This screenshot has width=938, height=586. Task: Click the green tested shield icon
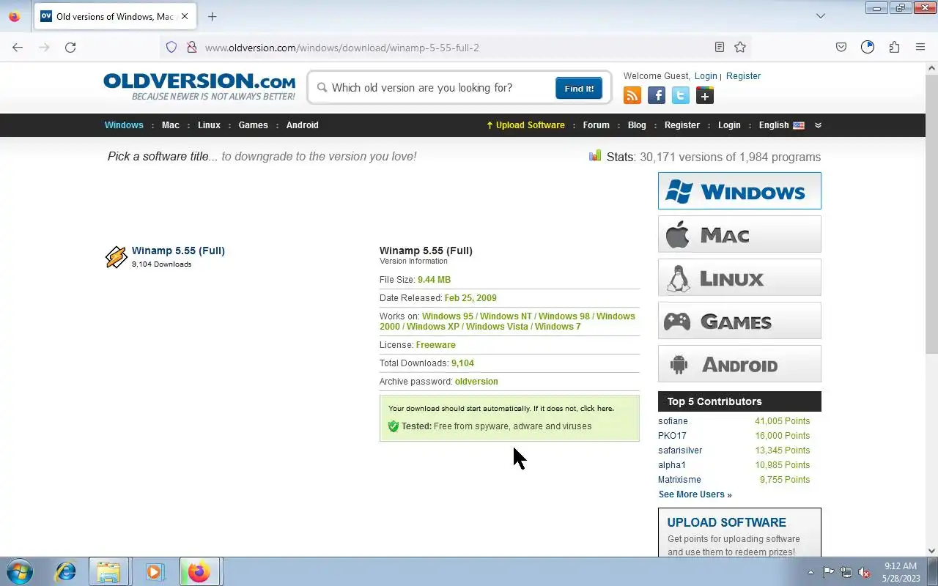coord(394,426)
